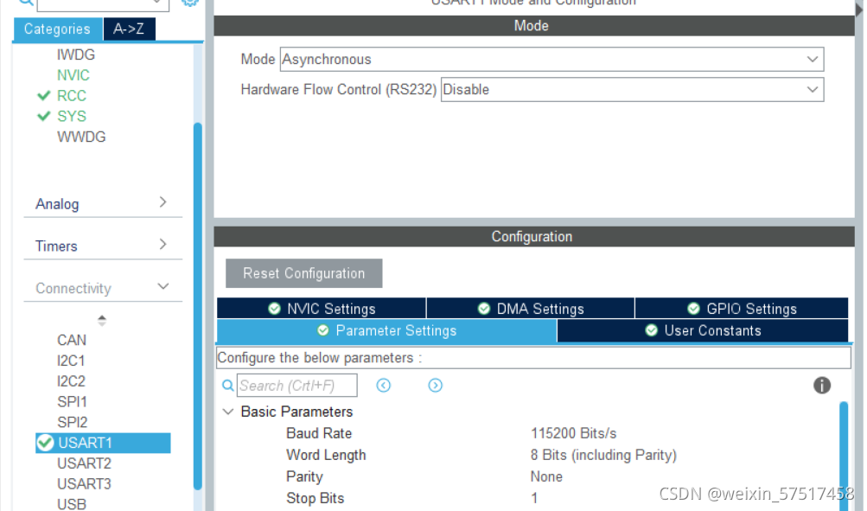Collapse the Basic Parameters section
867x511 pixels.
(227, 412)
